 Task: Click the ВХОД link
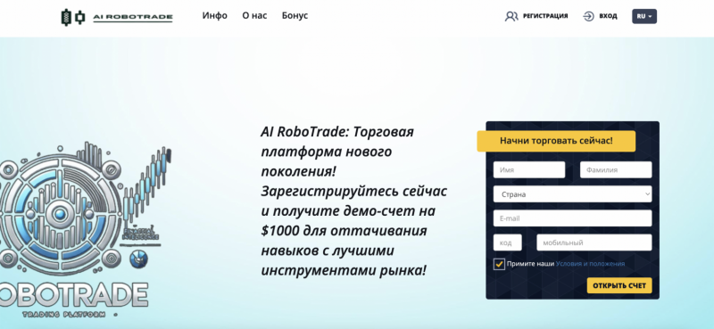pyautogui.click(x=608, y=16)
